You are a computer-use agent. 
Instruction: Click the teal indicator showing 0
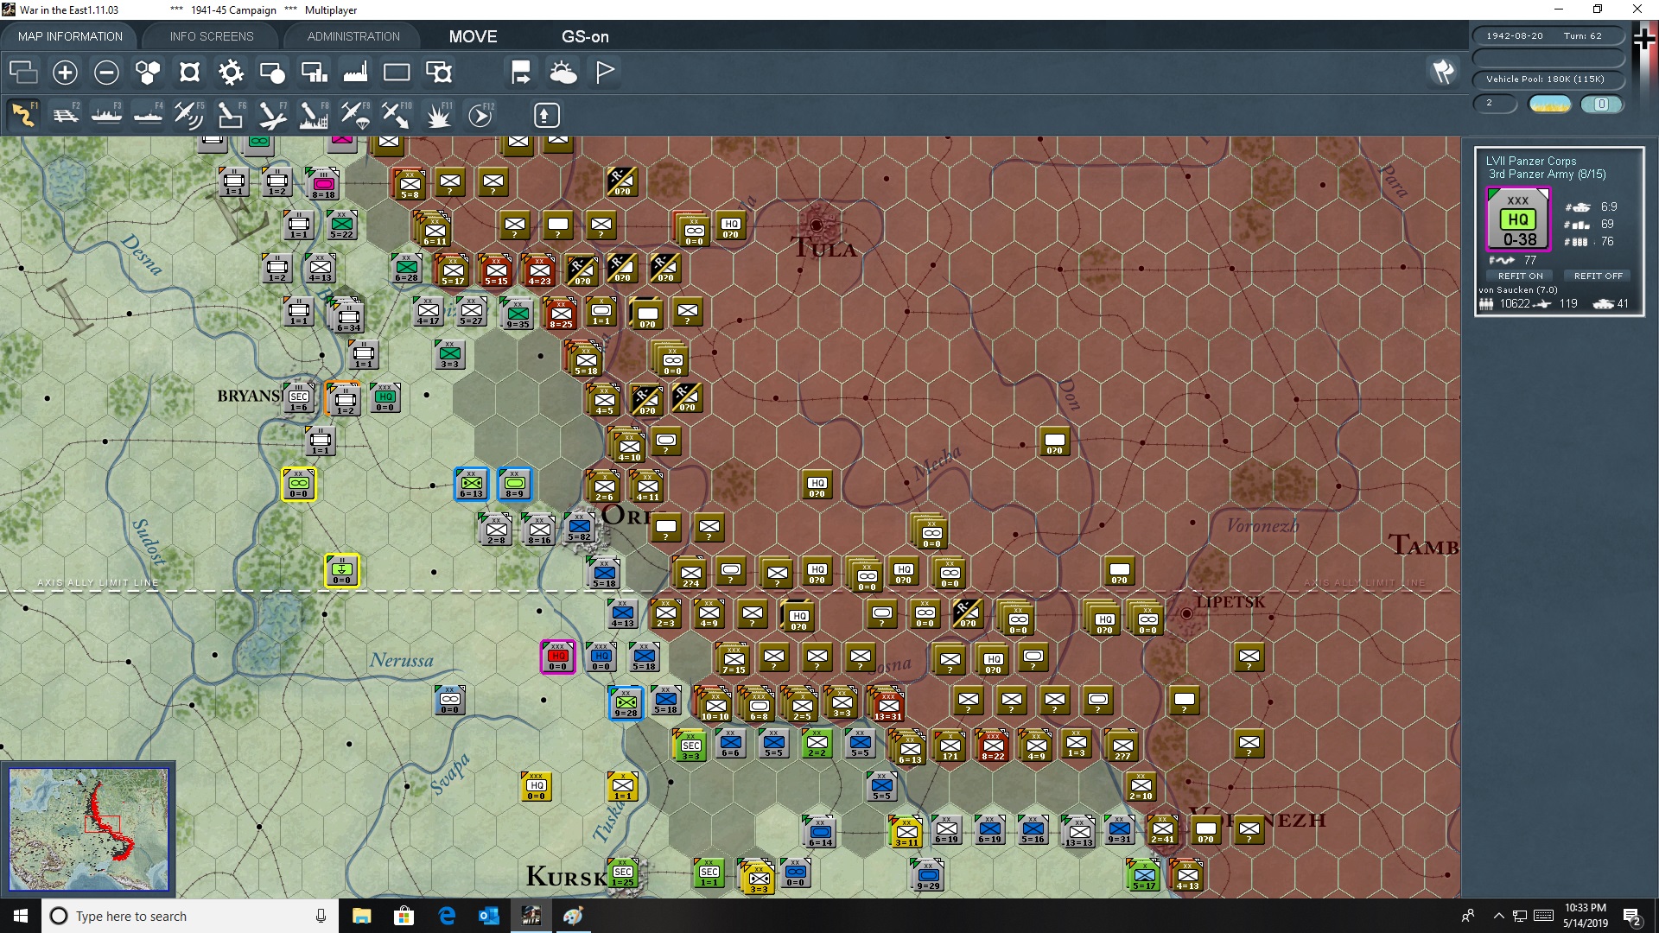coord(1601,105)
